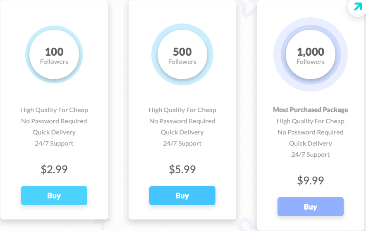
Task: Click 24/7 Support in 500 Followers card
Action: [182, 144]
